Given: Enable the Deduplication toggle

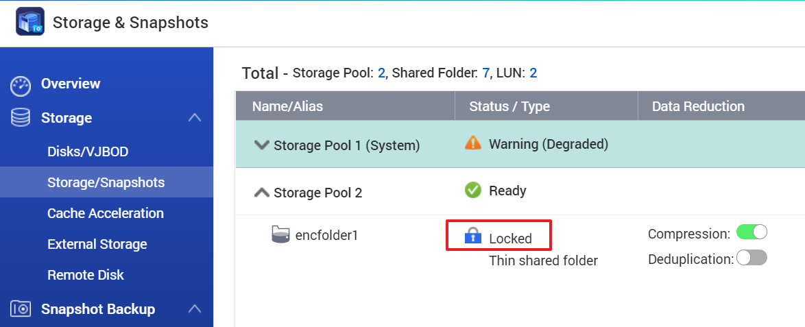Looking at the screenshot, I should (x=752, y=258).
